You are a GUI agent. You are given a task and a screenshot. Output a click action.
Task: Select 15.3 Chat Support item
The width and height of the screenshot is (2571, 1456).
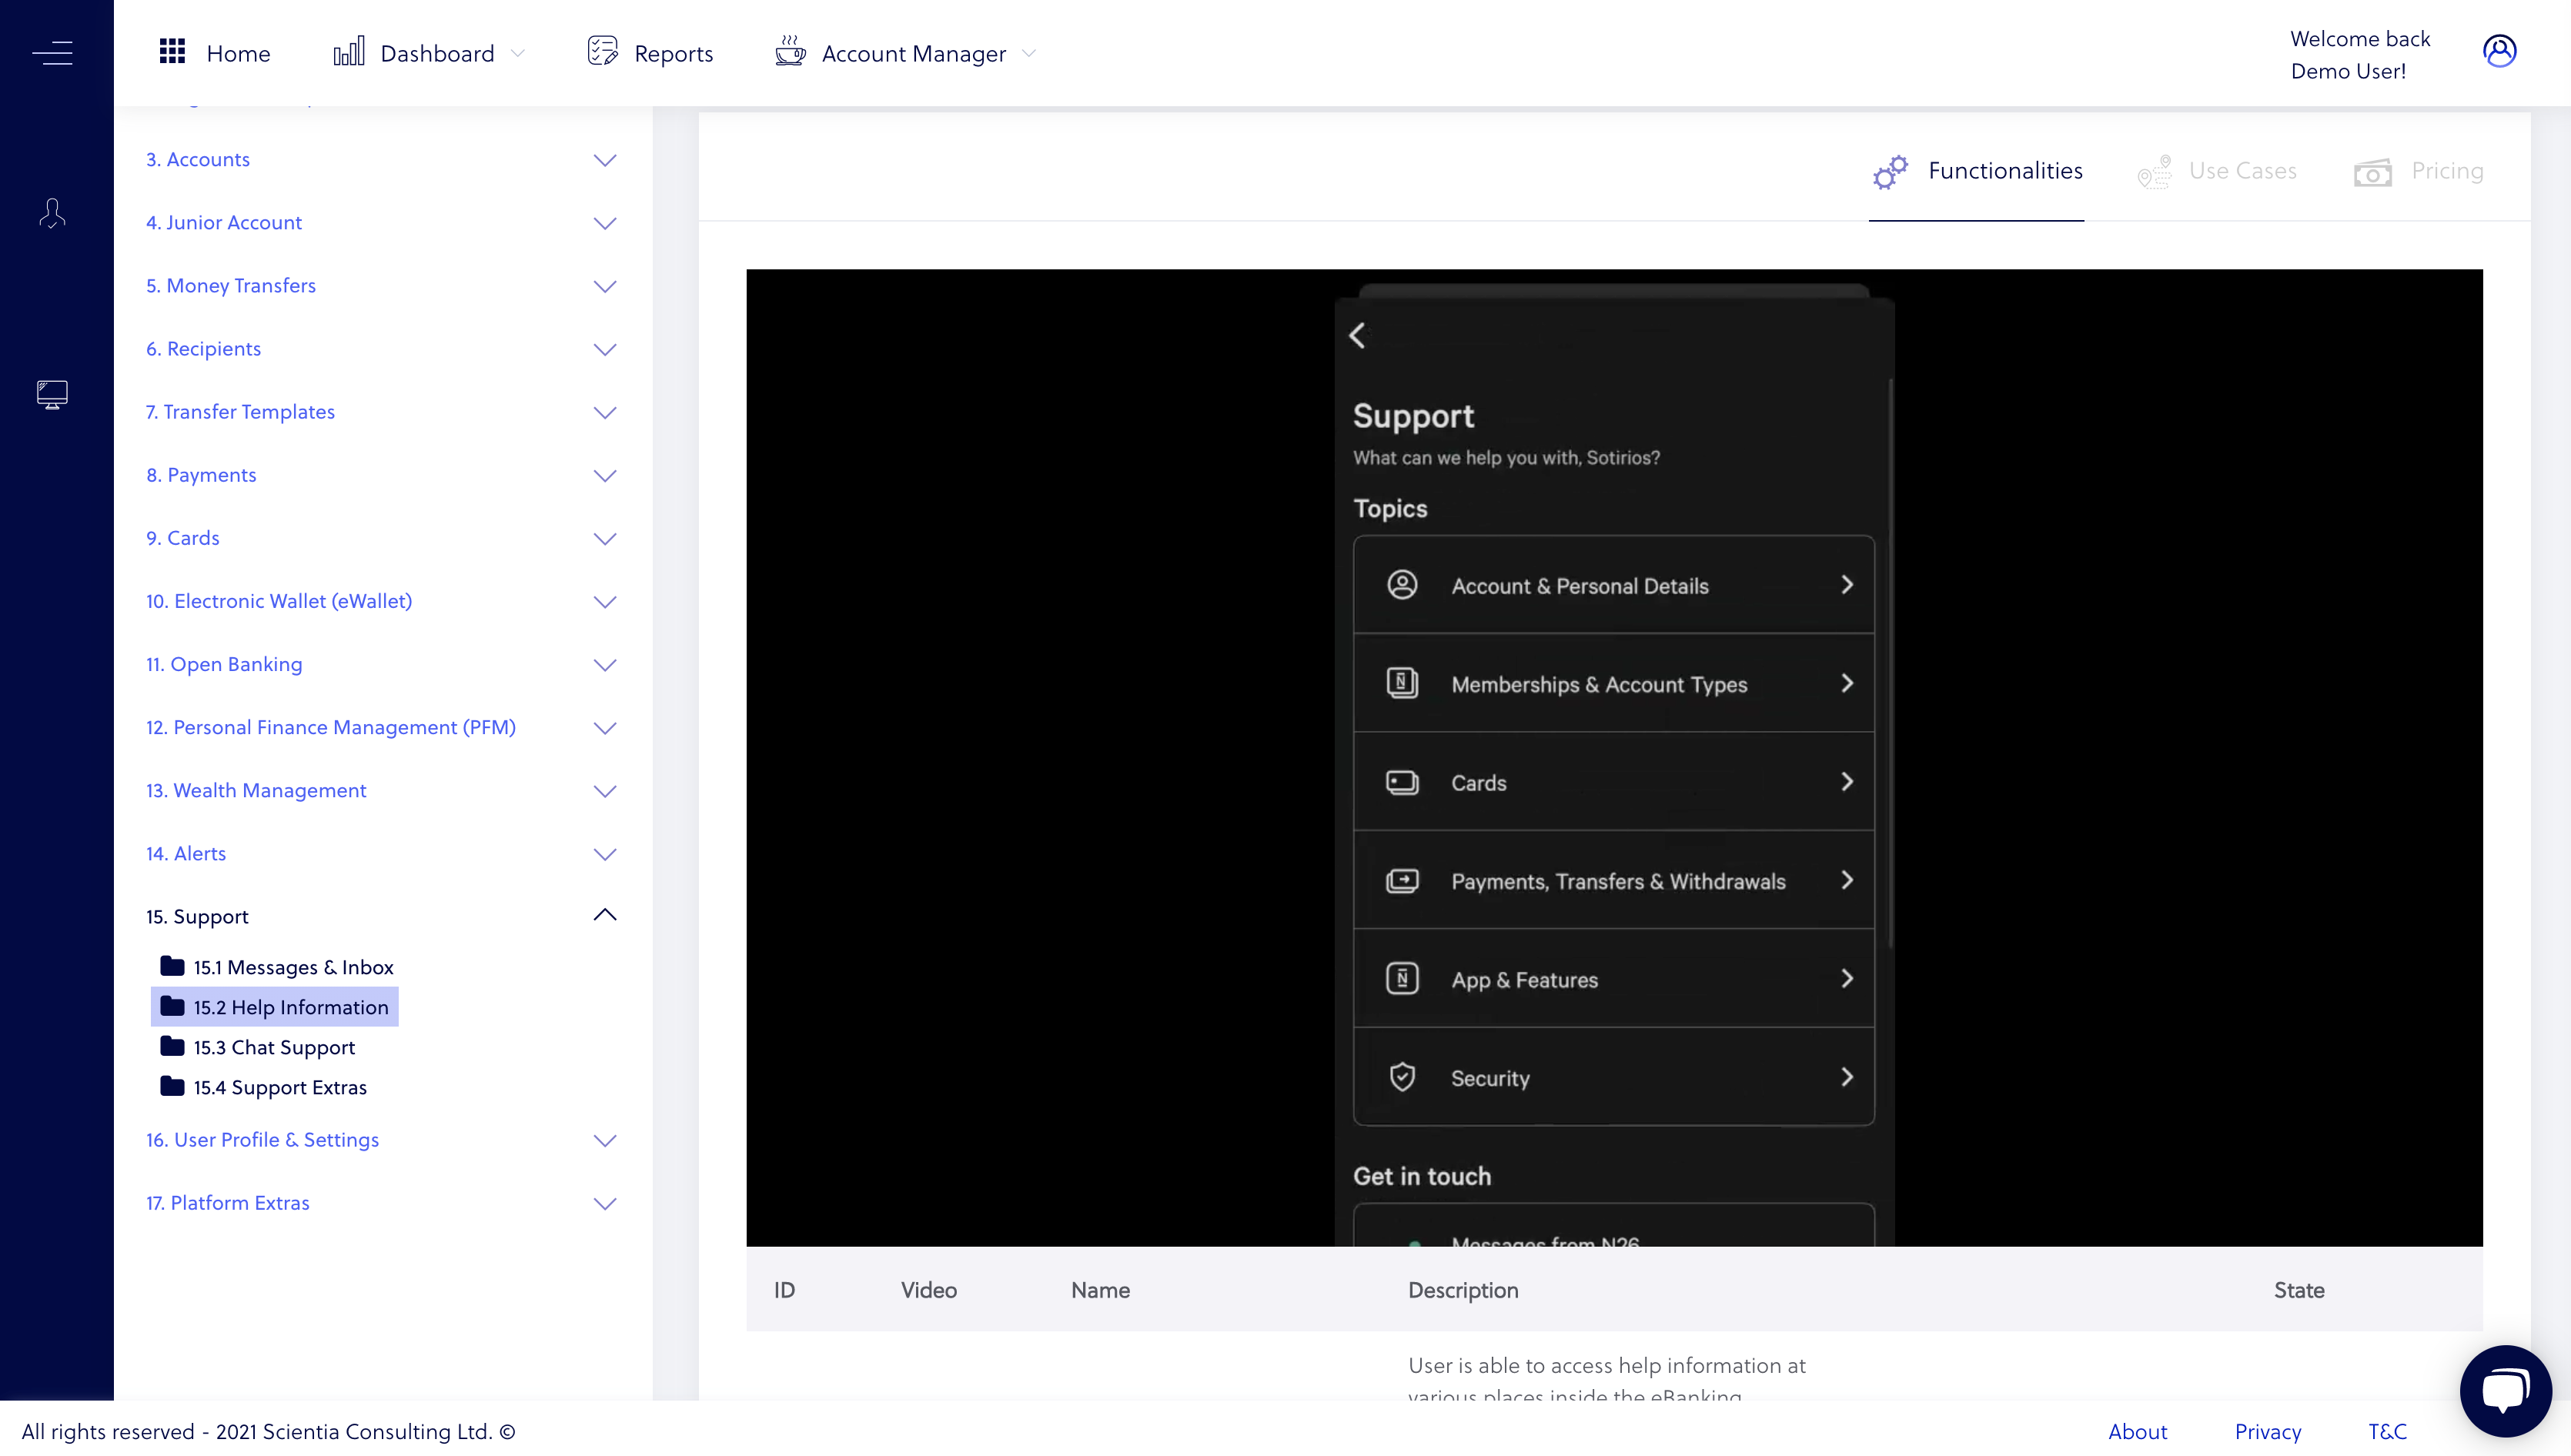(274, 1047)
